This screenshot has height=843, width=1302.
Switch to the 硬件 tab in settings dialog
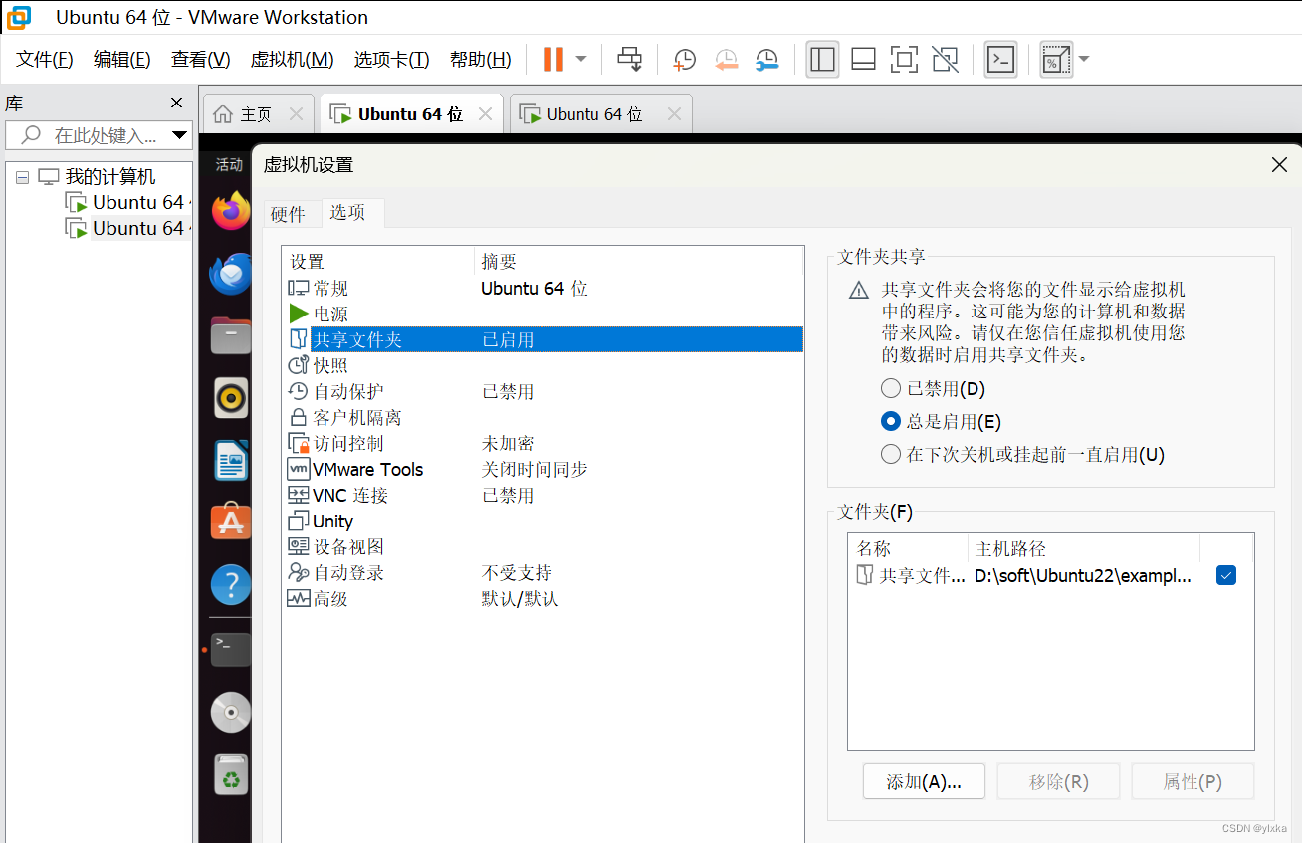289,214
